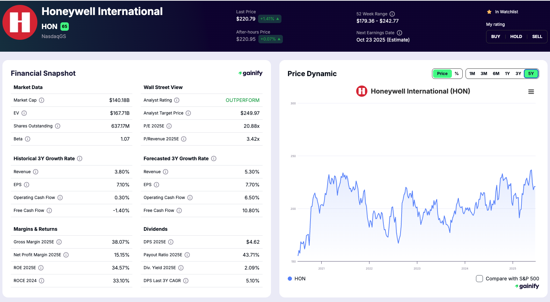The width and height of the screenshot is (550, 302).
Task: Toggle HON series in chart legend
Action: 296,279
